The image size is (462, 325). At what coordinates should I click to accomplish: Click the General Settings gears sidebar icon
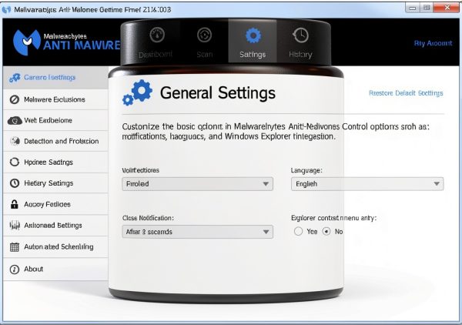(15, 78)
